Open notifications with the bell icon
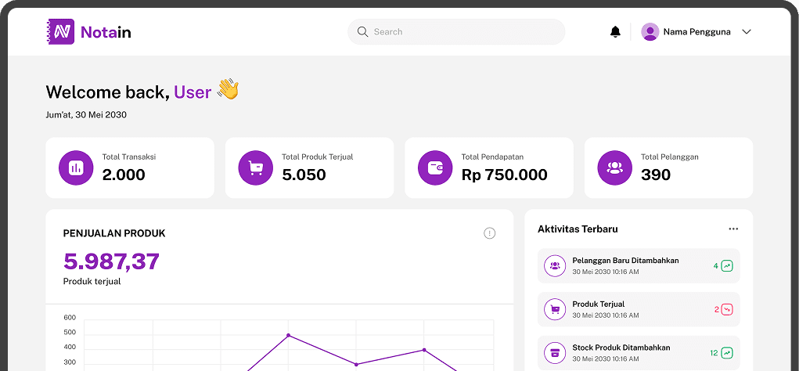 point(615,31)
